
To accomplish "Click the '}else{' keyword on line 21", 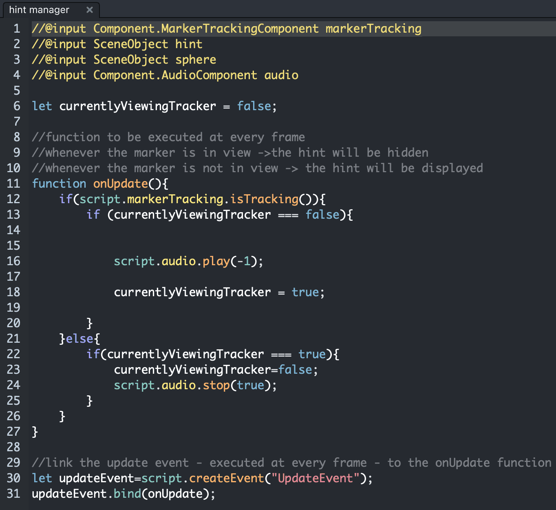I will pyautogui.click(x=79, y=339).
